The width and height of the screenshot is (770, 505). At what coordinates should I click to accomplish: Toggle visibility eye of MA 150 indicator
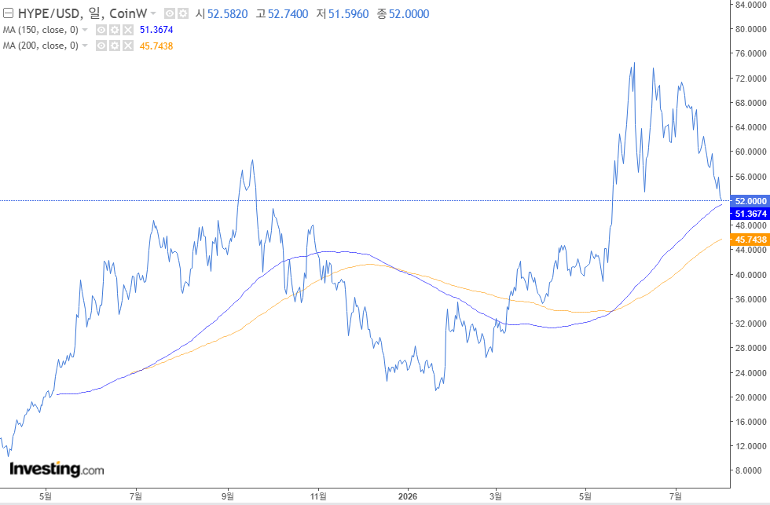[101, 30]
